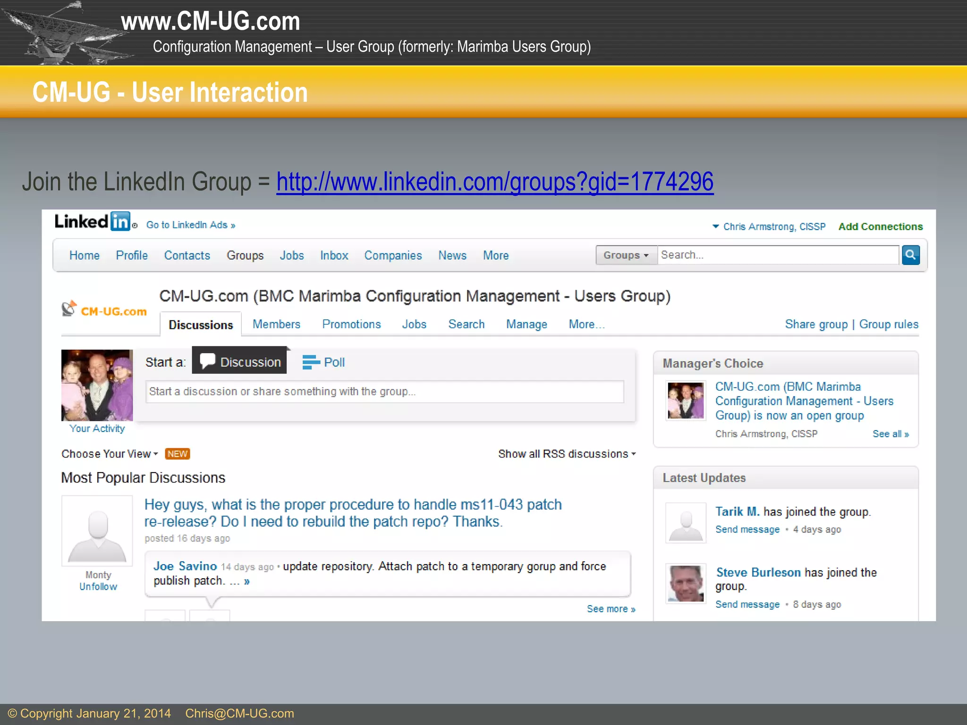Select Groups in the main navigation bar
967x725 pixels.
point(245,255)
